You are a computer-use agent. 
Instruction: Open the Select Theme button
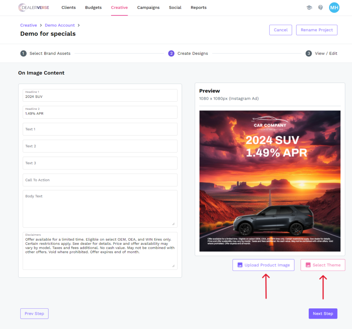(323, 265)
